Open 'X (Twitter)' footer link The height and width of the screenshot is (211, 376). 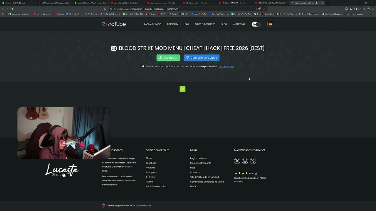[151, 177]
